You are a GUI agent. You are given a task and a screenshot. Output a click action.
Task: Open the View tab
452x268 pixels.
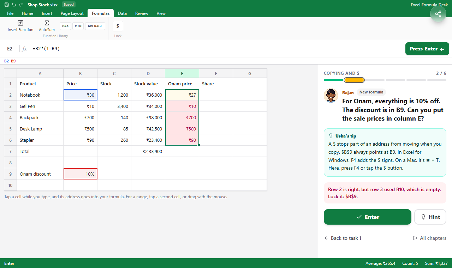pyautogui.click(x=161, y=13)
